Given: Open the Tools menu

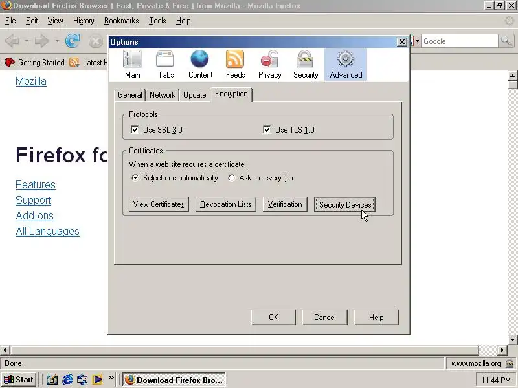Looking at the screenshot, I should [x=157, y=21].
